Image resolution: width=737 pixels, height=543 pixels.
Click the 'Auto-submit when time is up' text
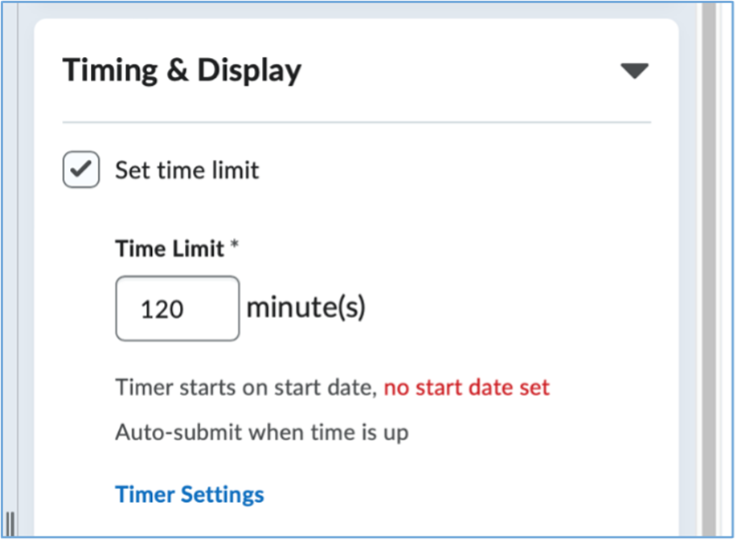tap(262, 432)
